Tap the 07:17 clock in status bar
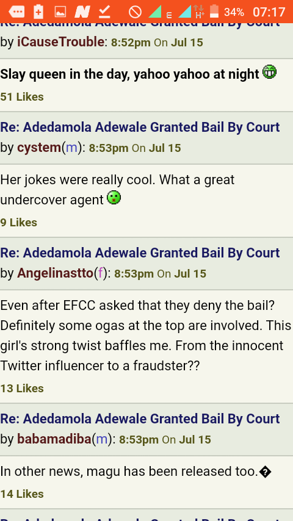The image size is (293, 521). pos(269,12)
